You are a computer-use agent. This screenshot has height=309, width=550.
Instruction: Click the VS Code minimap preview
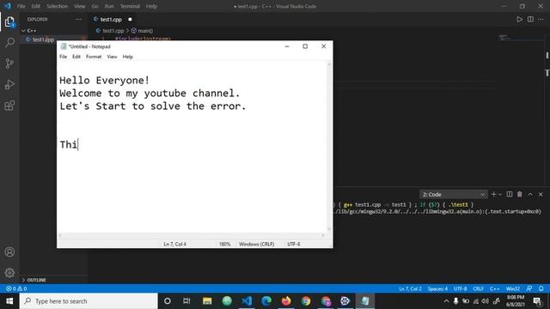pos(520,38)
